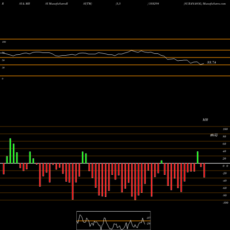Image resolution: width=230 pixels, height=230 pixels.
Task: Click the MR axis 60 label
Action: point(224,144)
